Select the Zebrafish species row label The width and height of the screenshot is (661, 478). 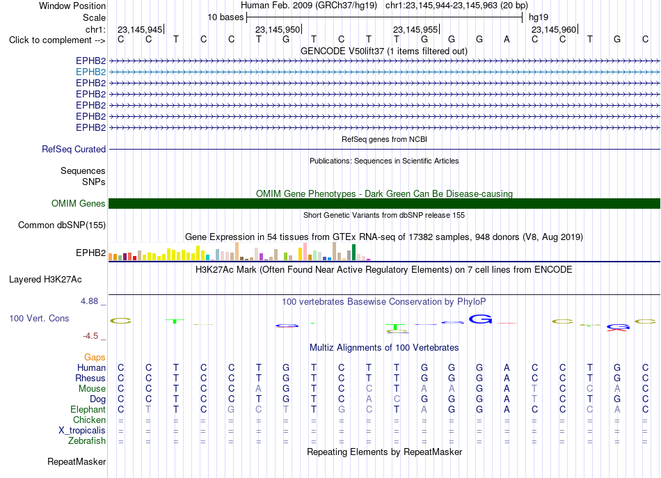tap(87, 440)
